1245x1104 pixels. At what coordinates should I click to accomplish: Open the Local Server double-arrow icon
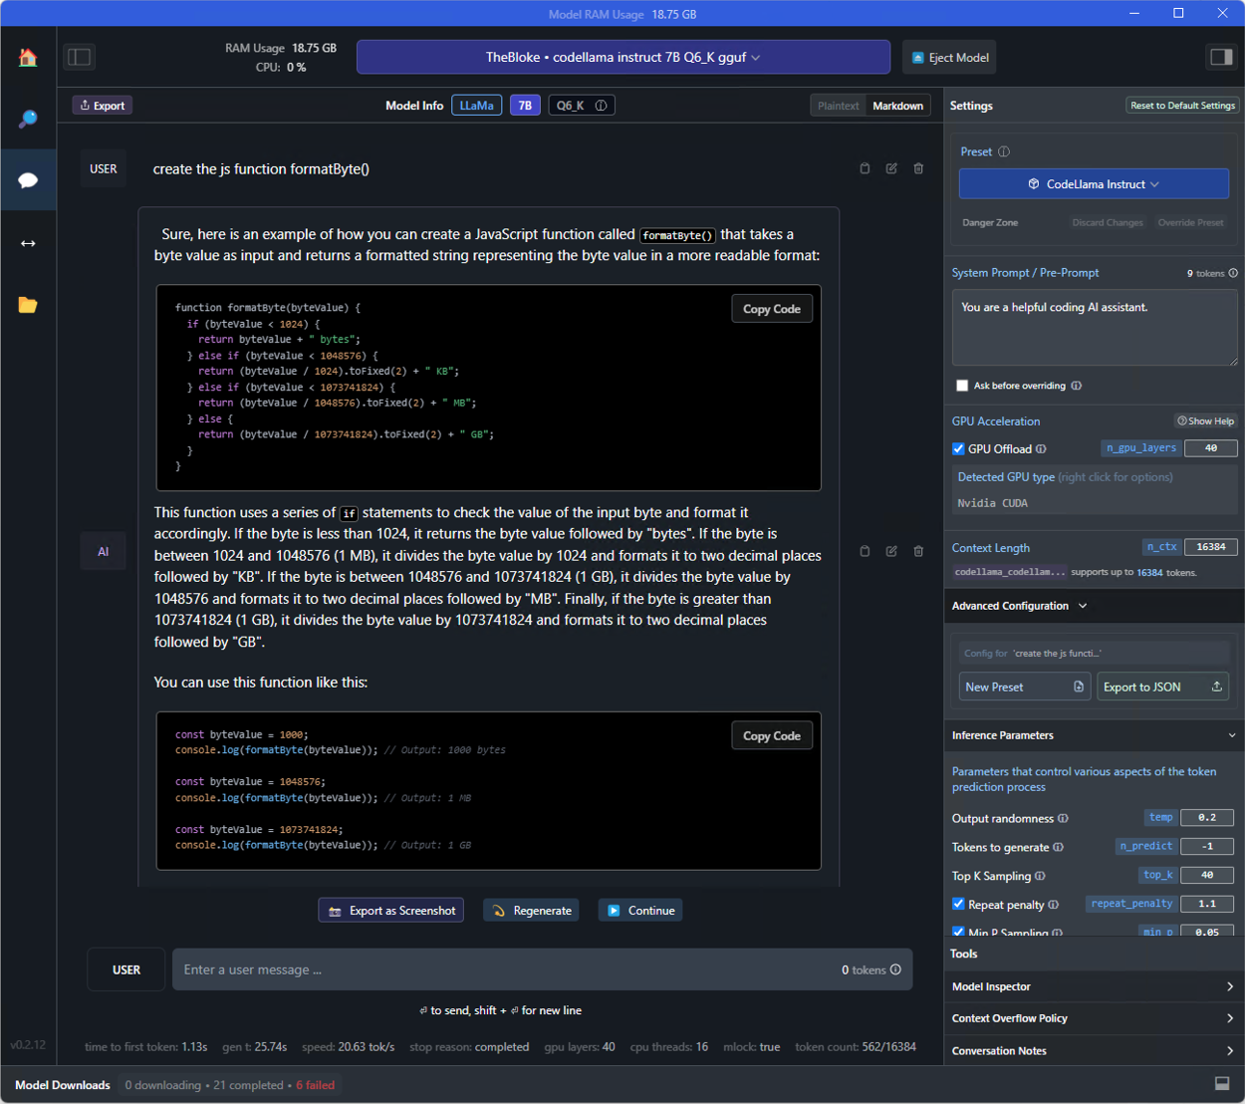click(x=28, y=243)
